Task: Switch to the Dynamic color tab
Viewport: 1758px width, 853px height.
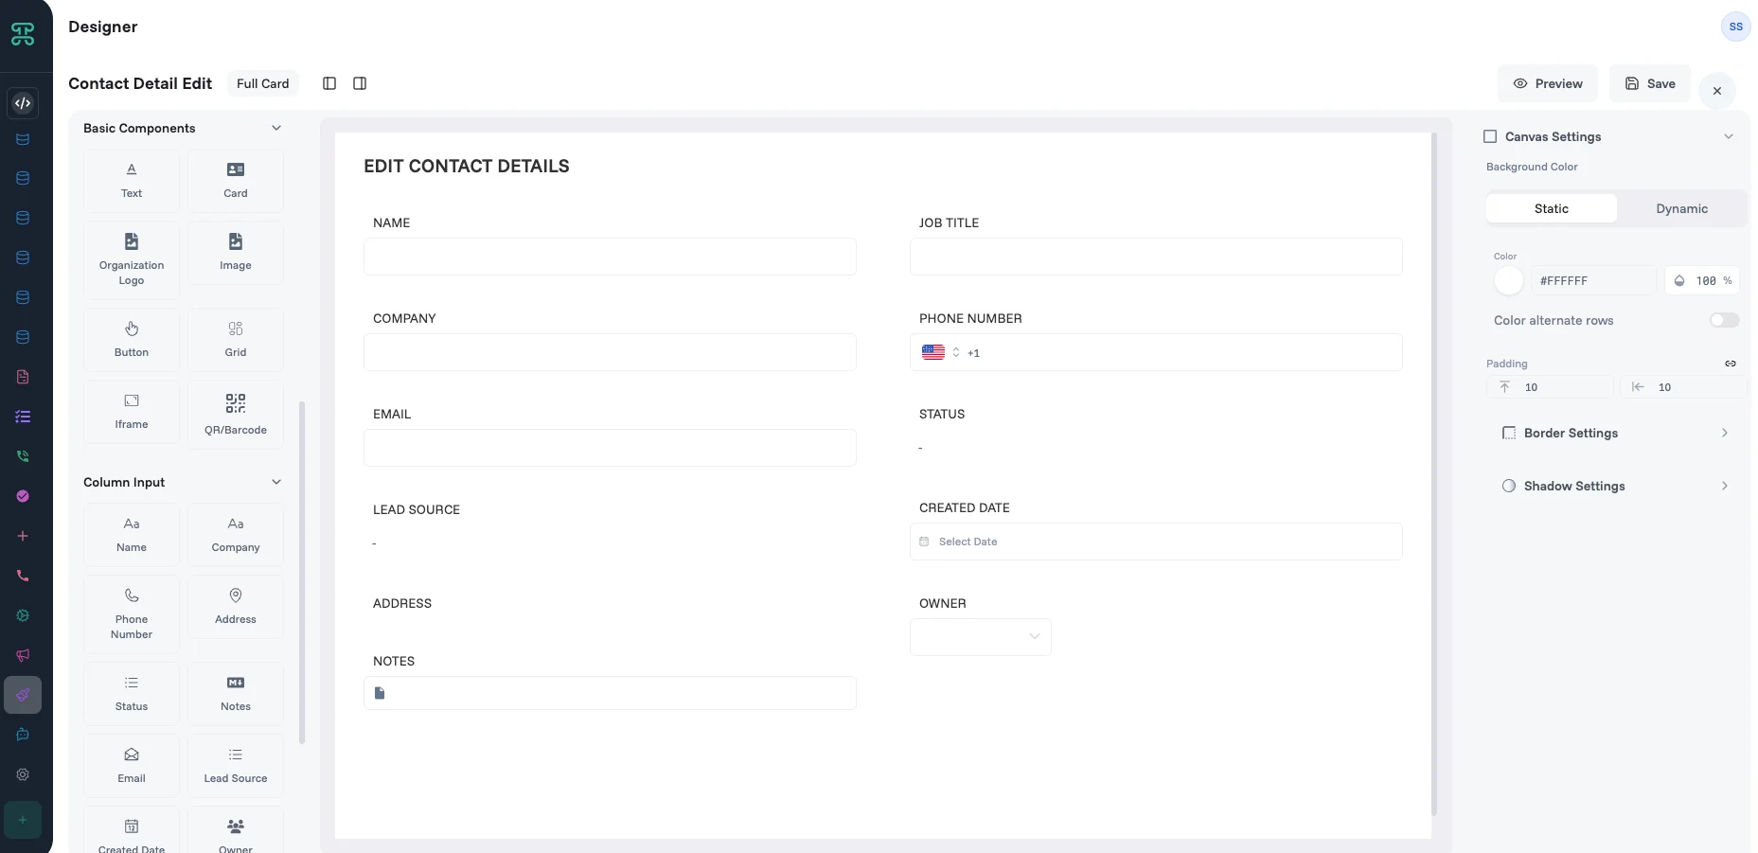Action: [1681, 208]
